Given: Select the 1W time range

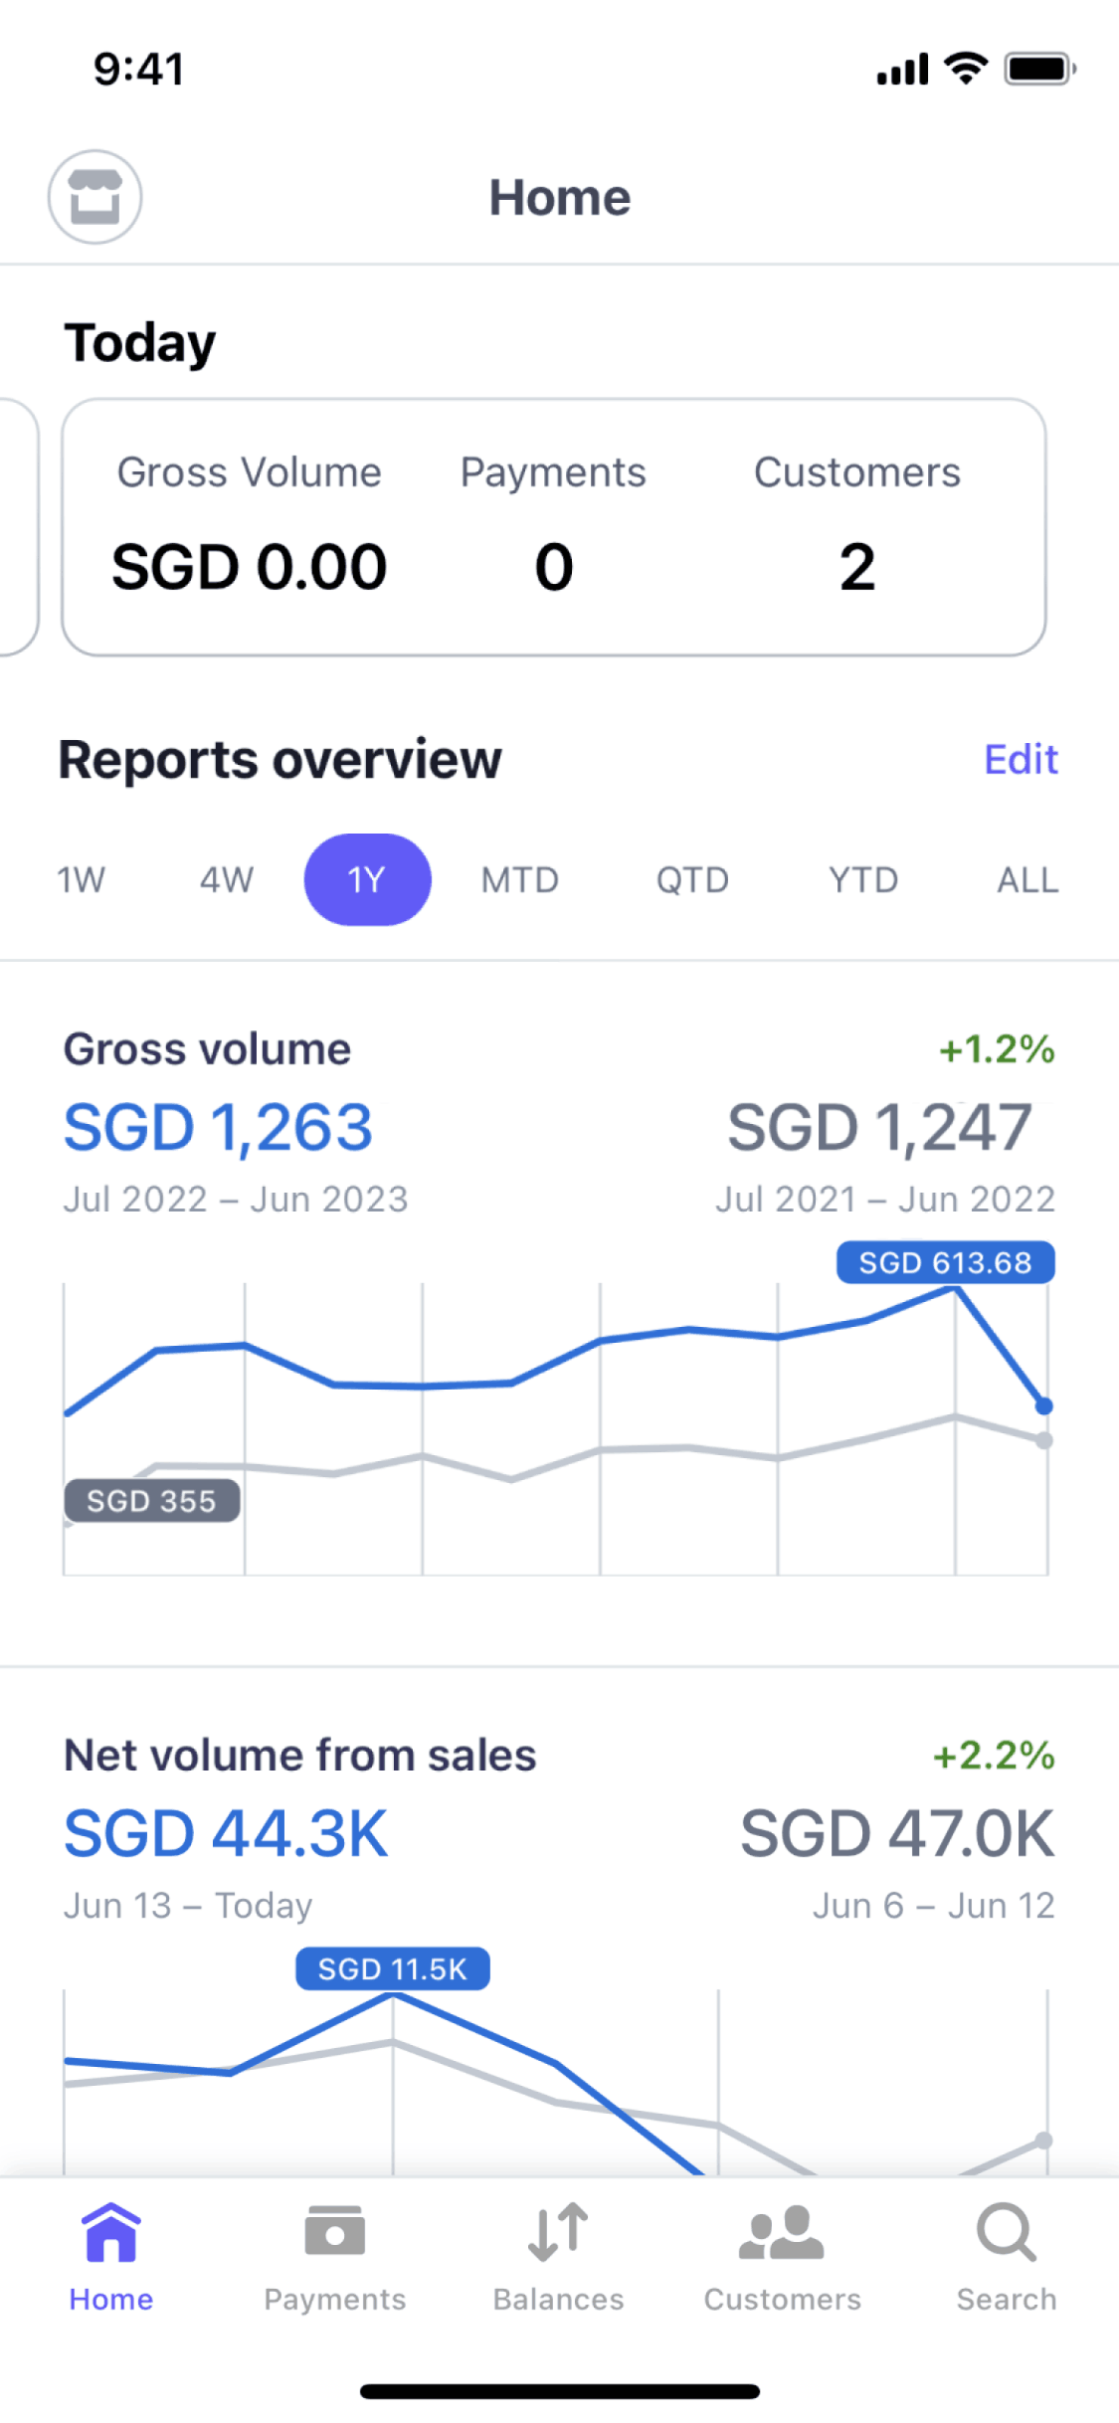Looking at the screenshot, I should pos(81,880).
